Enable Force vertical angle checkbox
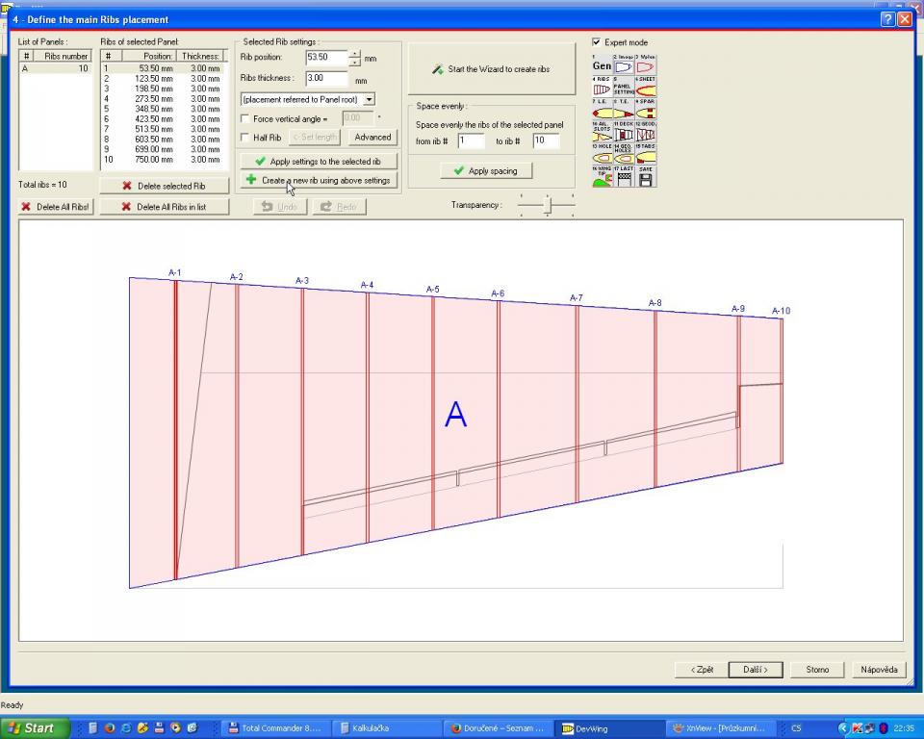The height and width of the screenshot is (739, 924). point(245,118)
